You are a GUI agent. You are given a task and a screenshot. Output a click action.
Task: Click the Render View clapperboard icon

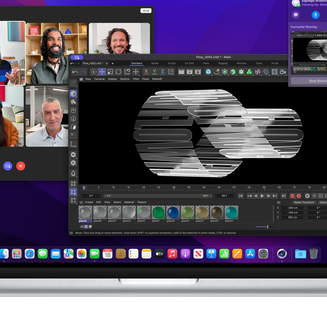(x=181, y=72)
